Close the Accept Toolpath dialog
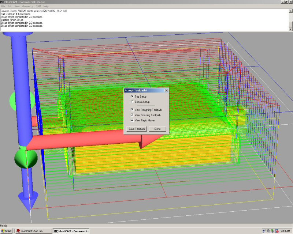293x234 pixels. pyautogui.click(x=166, y=90)
